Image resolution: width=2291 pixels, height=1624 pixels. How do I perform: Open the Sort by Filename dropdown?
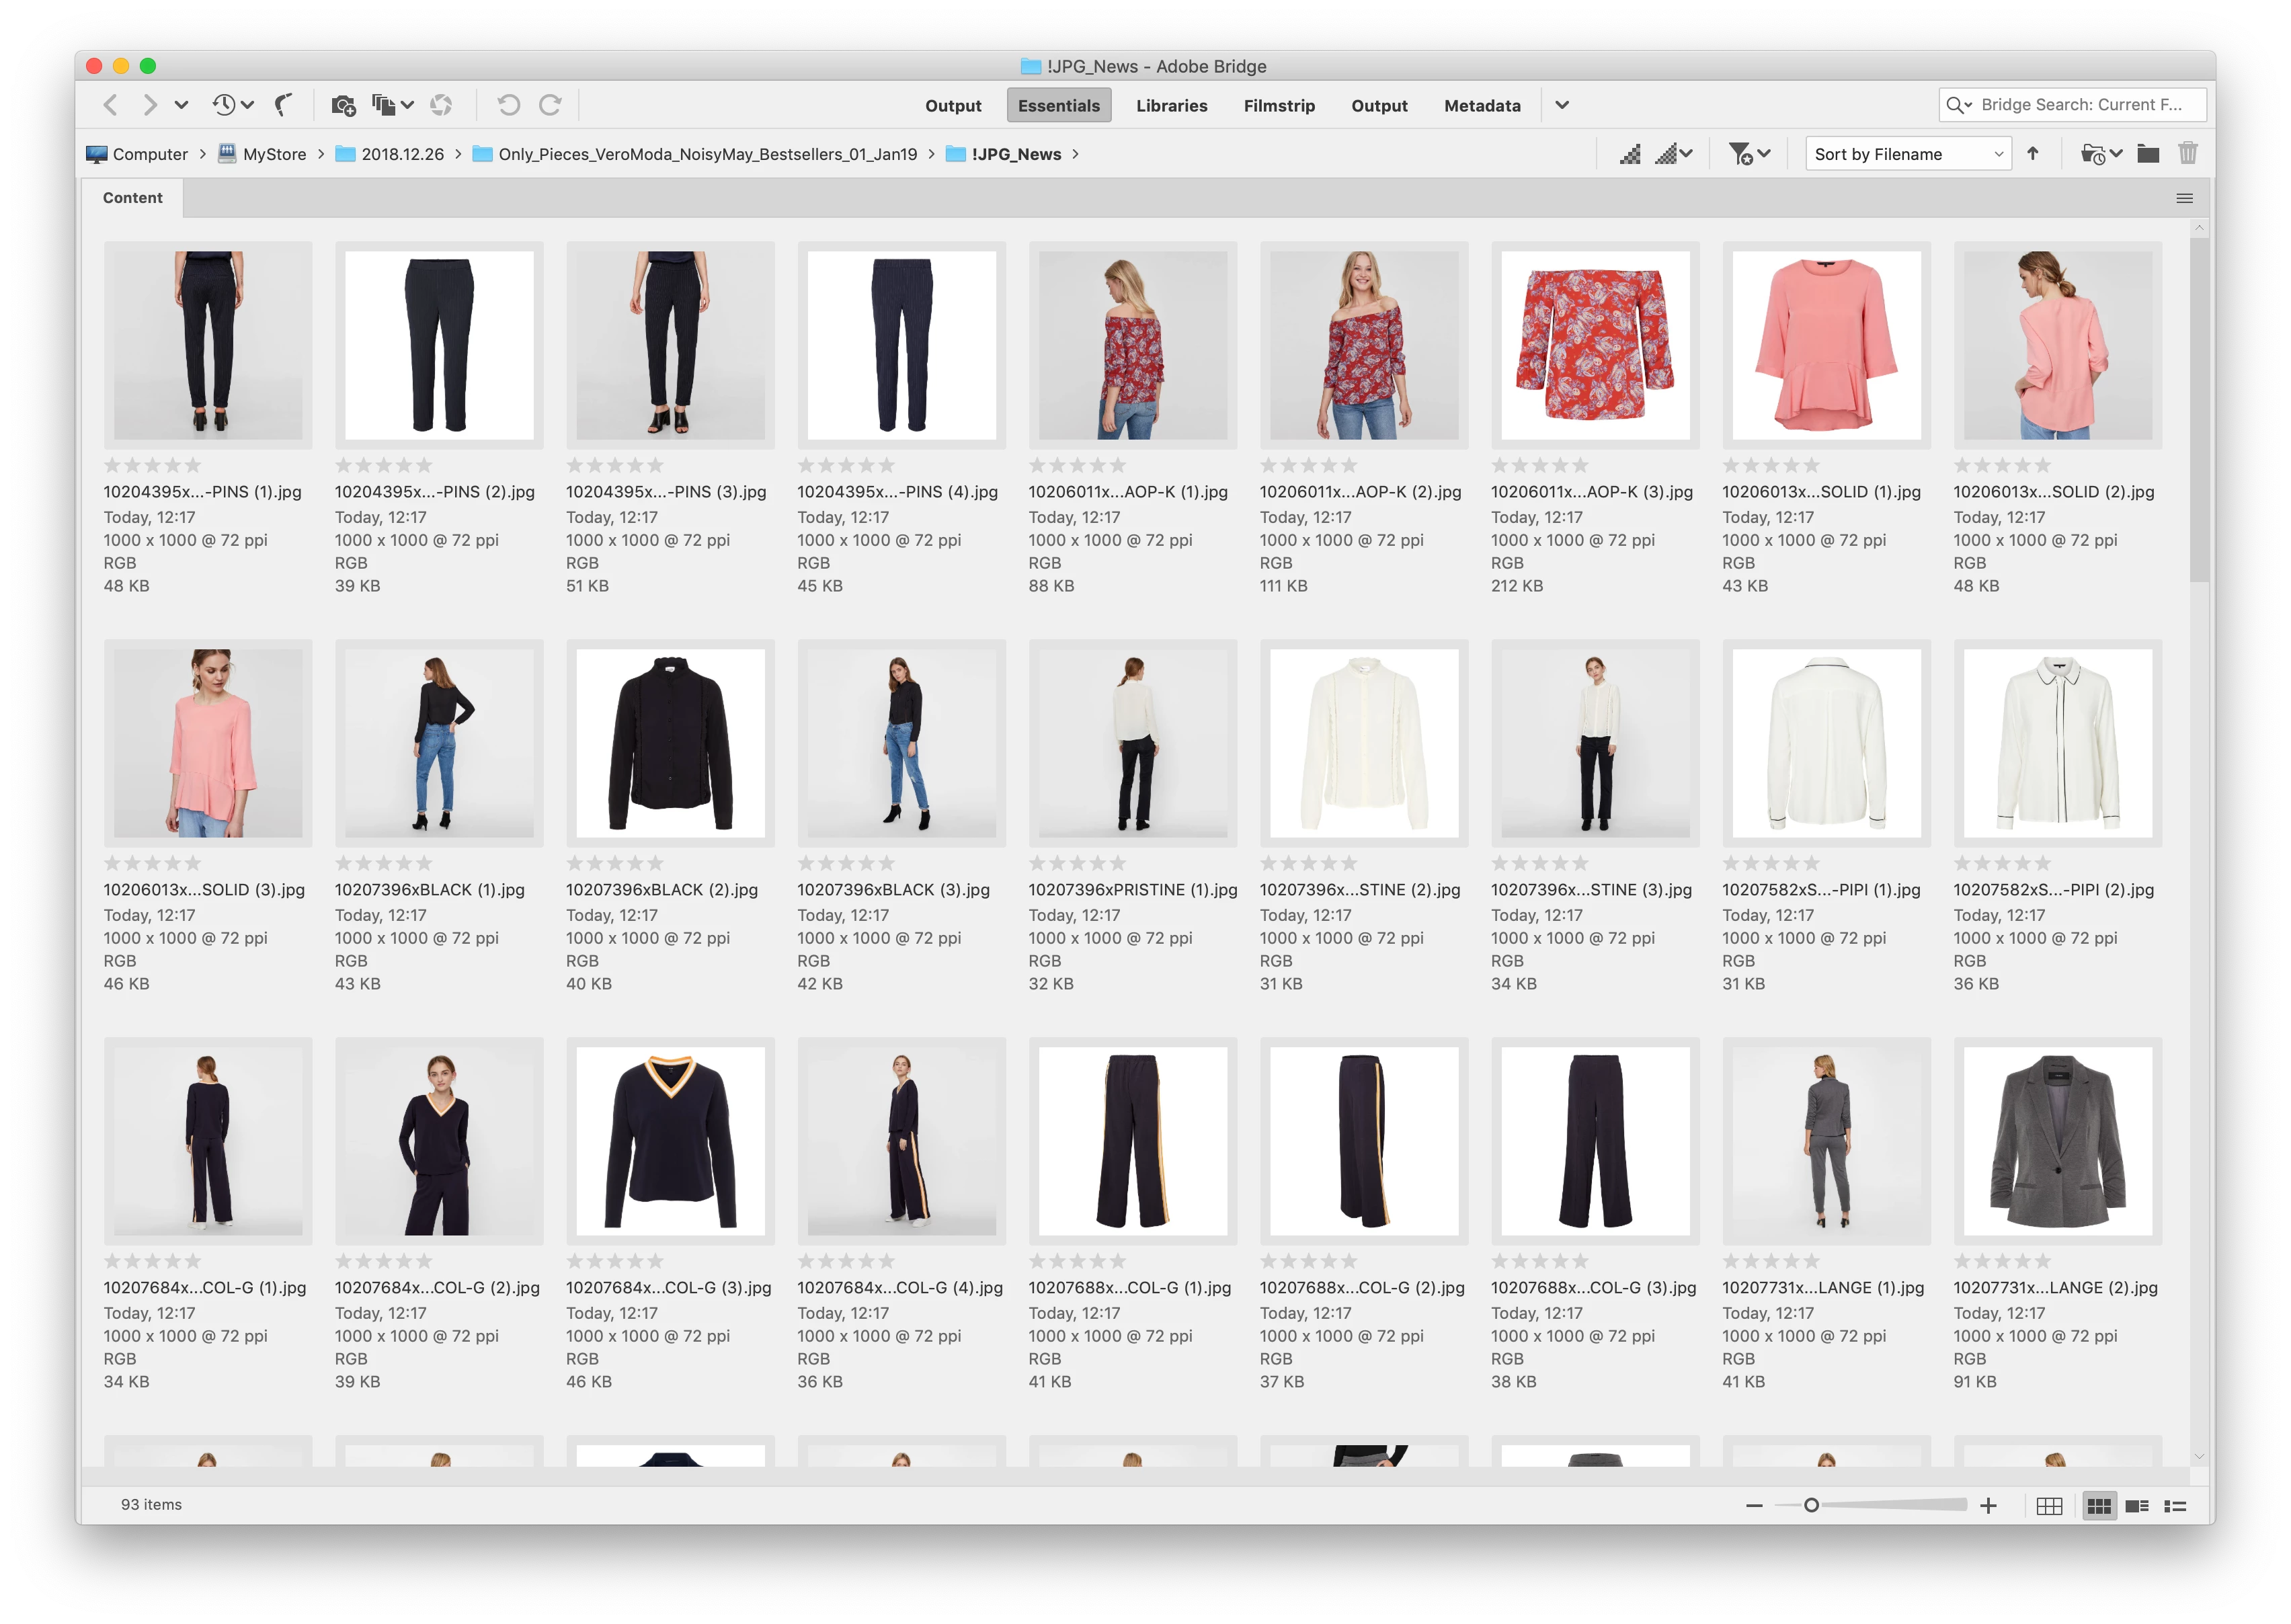click(1908, 154)
